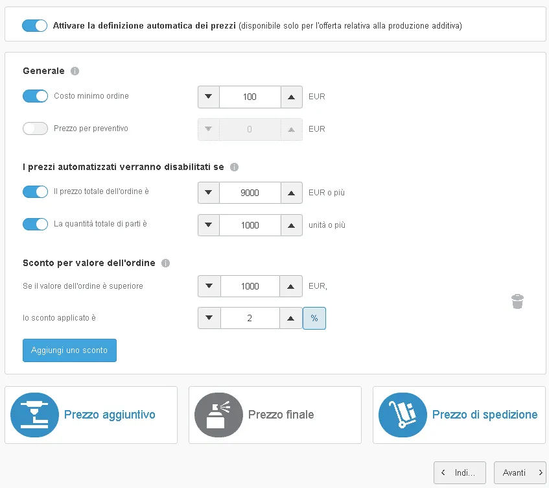The height and width of the screenshot is (488, 549).
Task: Click the trash icon to delete the discount rule
Action: tap(517, 301)
